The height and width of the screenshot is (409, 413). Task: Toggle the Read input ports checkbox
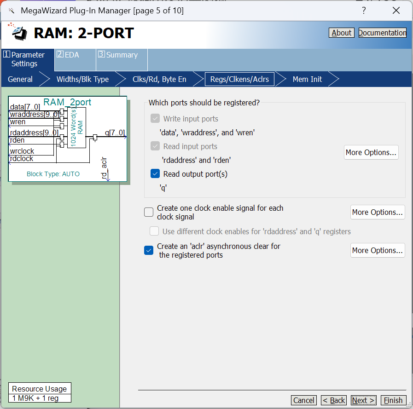pyautogui.click(x=155, y=146)
